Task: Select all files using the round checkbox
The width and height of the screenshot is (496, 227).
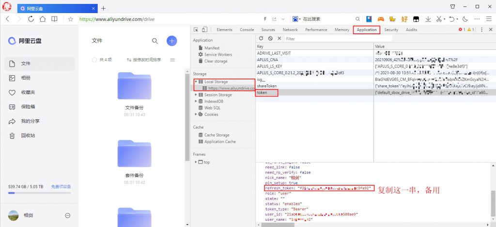Action: (x=94, y=60)
